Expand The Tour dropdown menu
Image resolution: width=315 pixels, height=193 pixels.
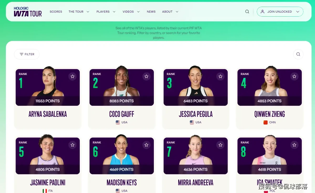[79, 12]
